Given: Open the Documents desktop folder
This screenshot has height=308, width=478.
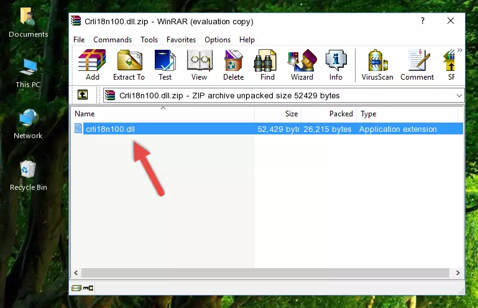Looking at the screenshot, I should (28, 23).
